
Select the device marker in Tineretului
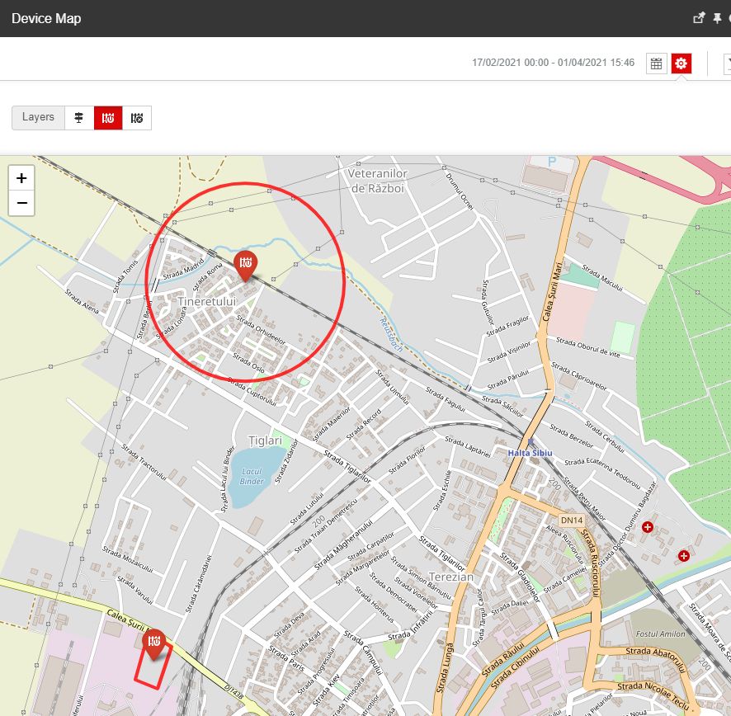(246, 265)
